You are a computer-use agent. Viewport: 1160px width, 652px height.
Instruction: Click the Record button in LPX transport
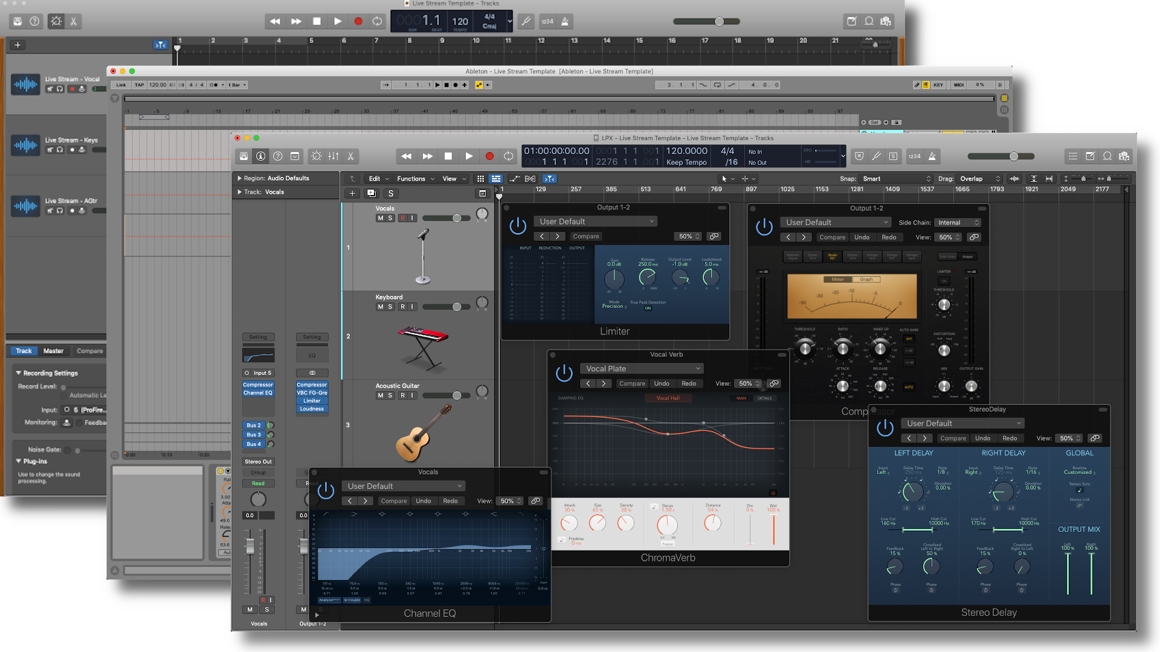tap(489, 156)
